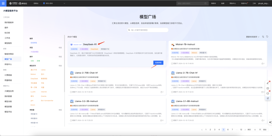Screen dimensions: 272x136
Task: Open 工单 in the top bar
Action: pyautogui.click(x=254, y=3)
